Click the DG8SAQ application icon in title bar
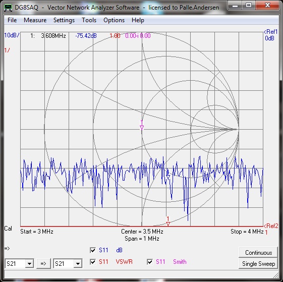This screenshot has width=283, height=282. pyautogui.click(x=8, y=8)
